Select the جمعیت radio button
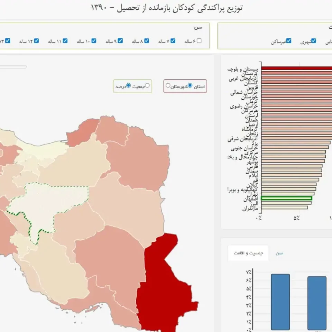This screenshot has height=332, width=332. point(147,85)
